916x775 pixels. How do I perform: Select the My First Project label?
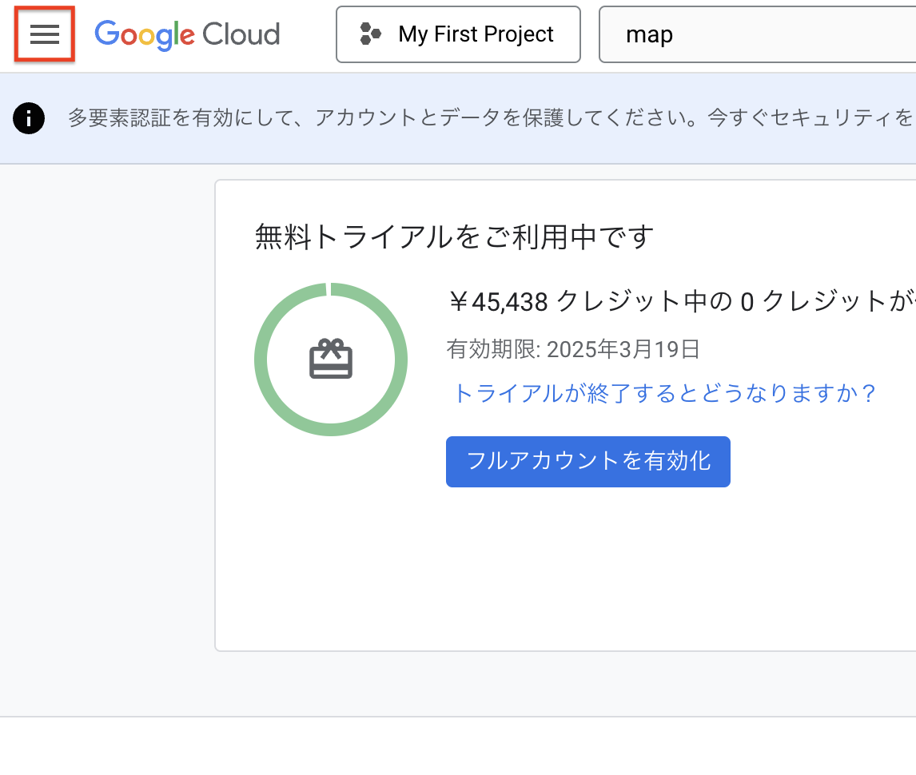coord(476,34)
